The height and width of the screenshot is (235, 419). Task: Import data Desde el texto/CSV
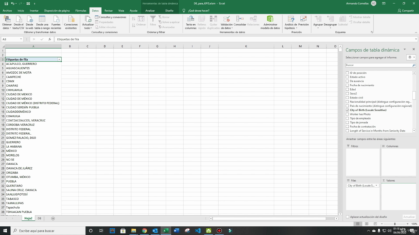tap(18, 22)
